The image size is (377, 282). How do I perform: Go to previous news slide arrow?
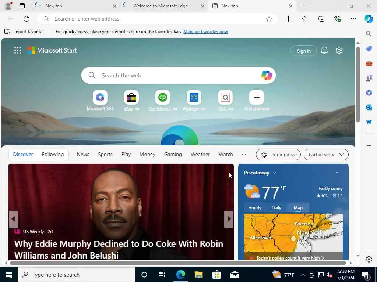click(x=14, y=219)
